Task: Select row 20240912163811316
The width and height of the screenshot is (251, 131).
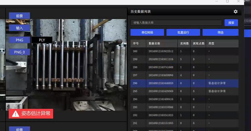Action: pos(184,59)
